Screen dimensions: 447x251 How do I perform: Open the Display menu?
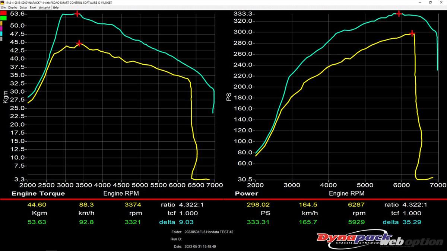13,7
